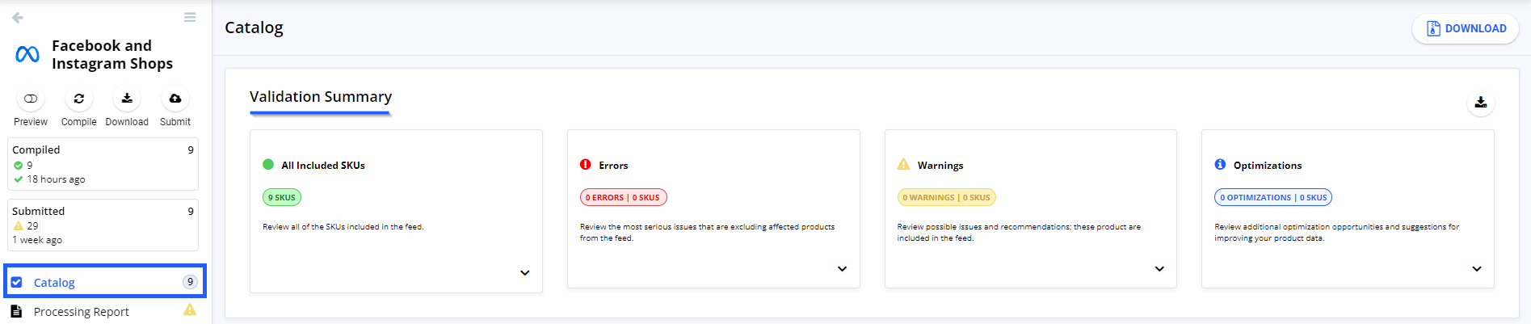Expand the Errors card chevron
1531x324 pixels.
point(842,269)
